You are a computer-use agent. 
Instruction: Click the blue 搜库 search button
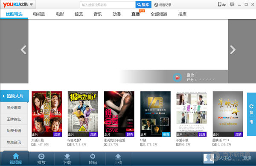pos(143,5)
